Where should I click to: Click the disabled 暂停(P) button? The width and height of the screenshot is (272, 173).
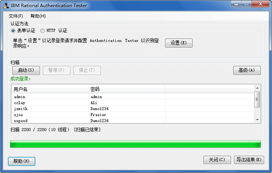(x=56, y=70)
